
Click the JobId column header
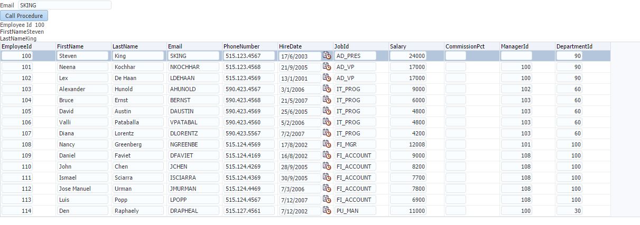tap(360, 46)
